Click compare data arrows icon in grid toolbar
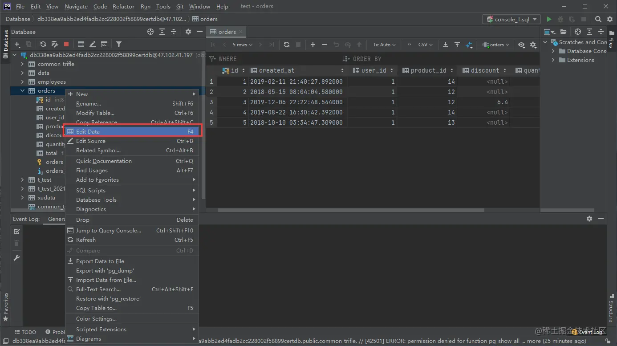Image resolution: width=617 pixels, height=346 pixels. point(469,45)
